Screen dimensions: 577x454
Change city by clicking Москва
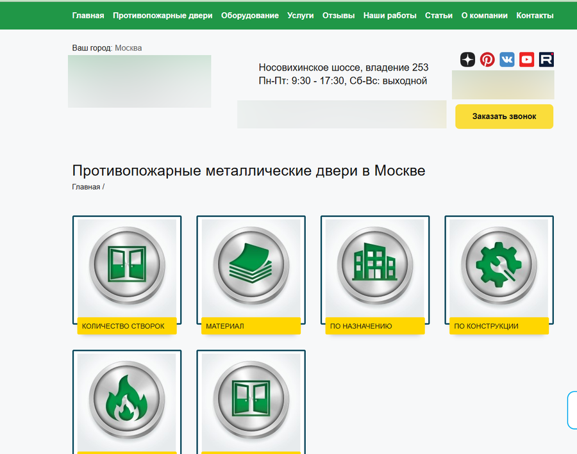coord(128,48)
